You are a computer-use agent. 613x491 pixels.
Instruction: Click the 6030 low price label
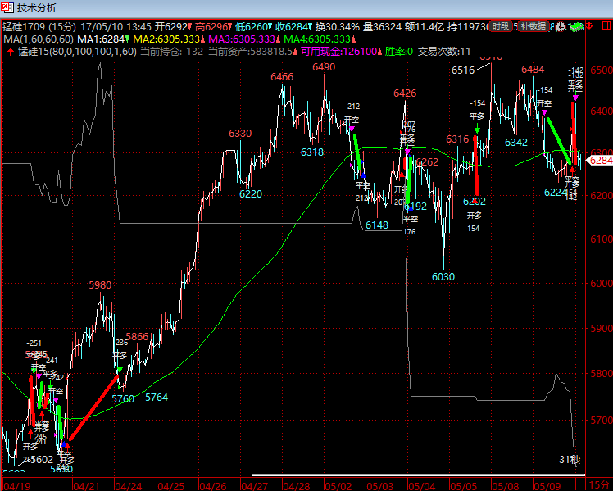(x=443, y=277)
